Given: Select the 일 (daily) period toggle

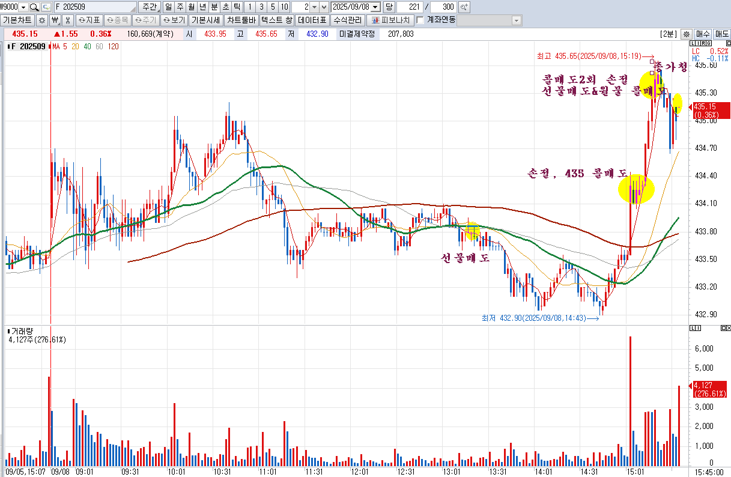Looking at the screenshot, I should [169, 7].
